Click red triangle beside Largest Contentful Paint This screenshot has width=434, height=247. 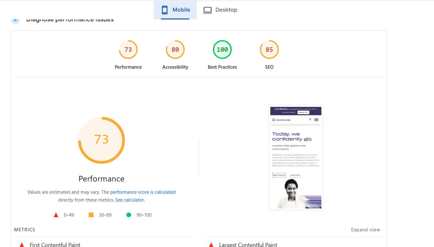point(211,245)
